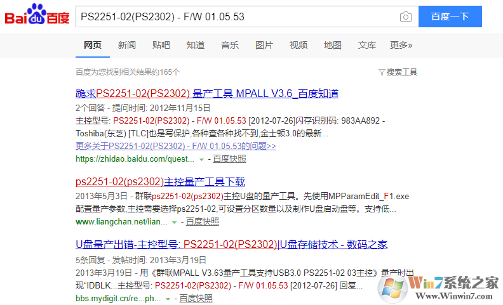503x305 pixels.
Task: Expand dropdown arrow beside bbs.mydigit.cn URL
Action: [x=168, y=299]
